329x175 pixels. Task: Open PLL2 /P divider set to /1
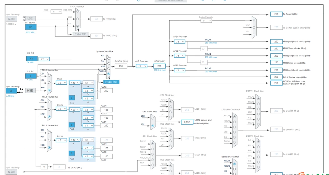click(x=88, y=126)
